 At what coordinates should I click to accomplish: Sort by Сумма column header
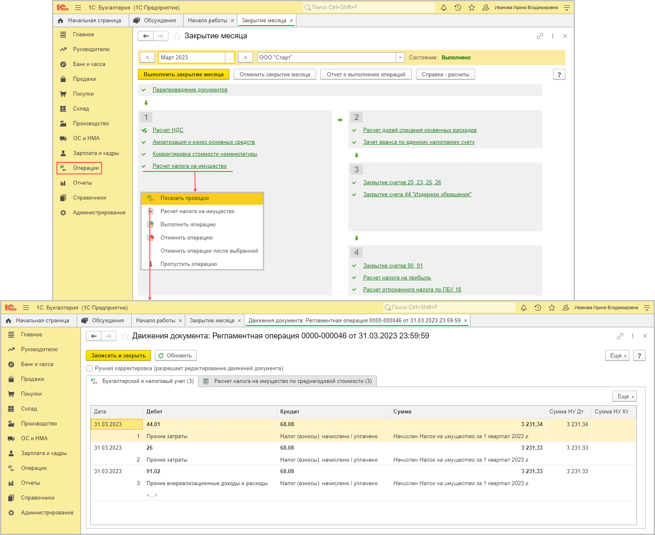click(x=468, y=412)
